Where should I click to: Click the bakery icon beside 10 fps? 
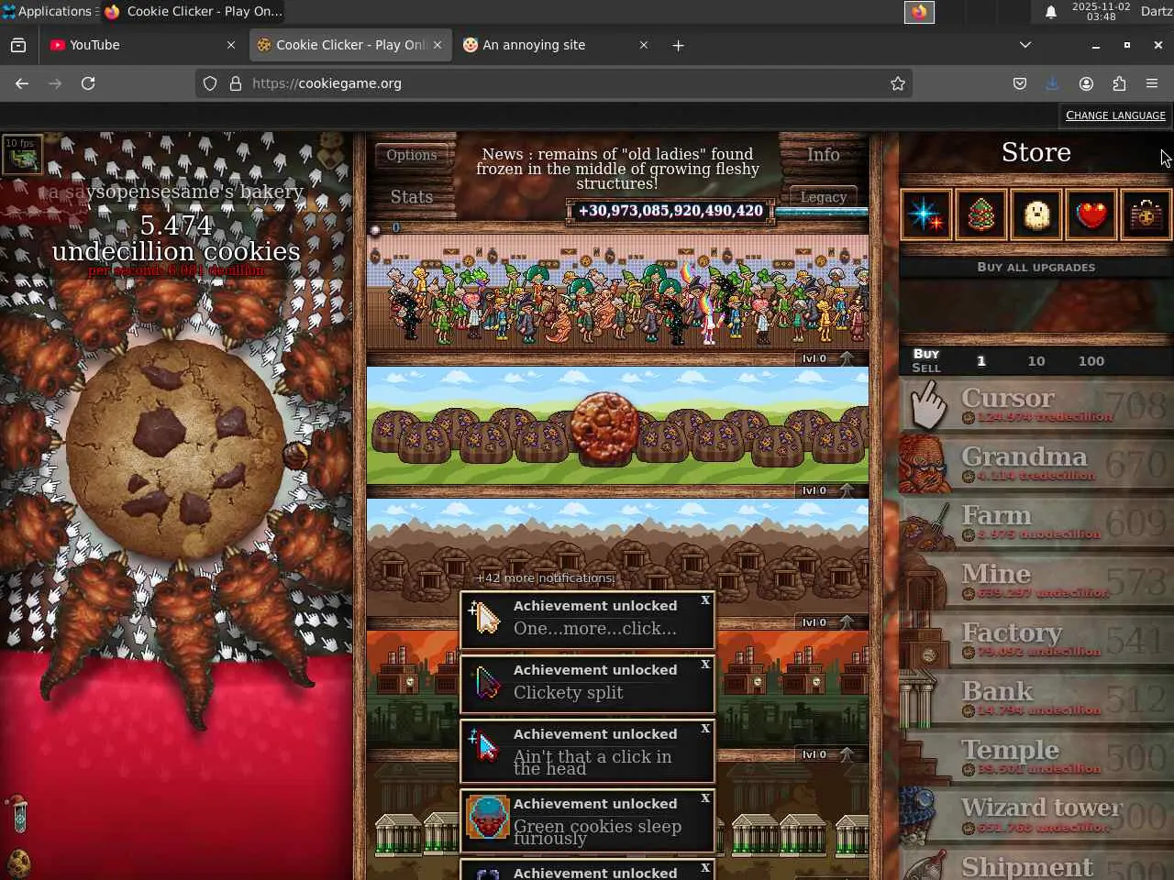(x=22, y=155)
